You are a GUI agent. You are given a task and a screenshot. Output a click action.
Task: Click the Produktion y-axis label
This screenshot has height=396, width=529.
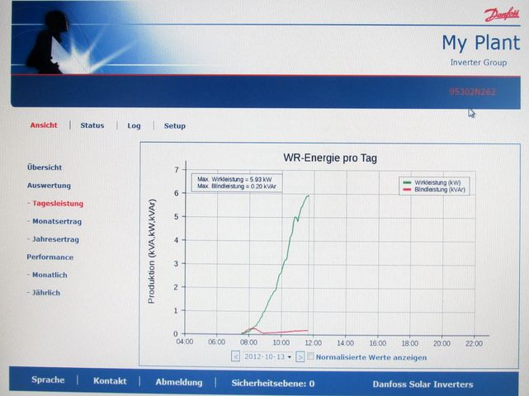tap(152, 252)
